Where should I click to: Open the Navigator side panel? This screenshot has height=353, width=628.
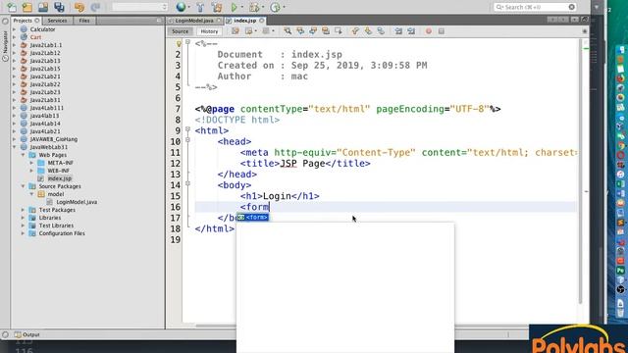[x=5, y=46]
